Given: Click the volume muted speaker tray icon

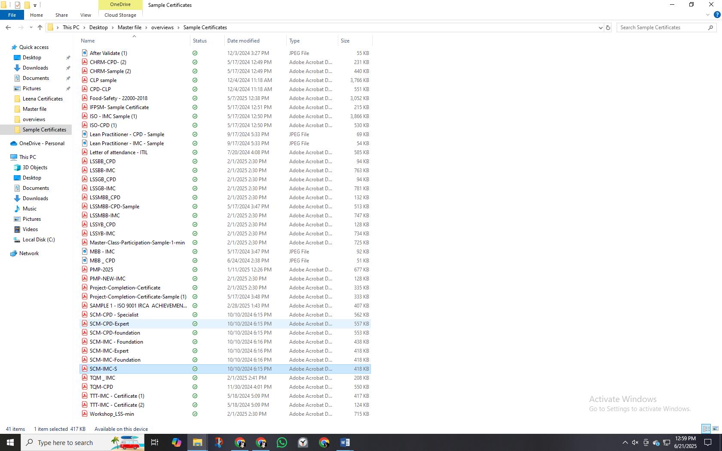Looking at the screenshot, I should click(635, 442).
